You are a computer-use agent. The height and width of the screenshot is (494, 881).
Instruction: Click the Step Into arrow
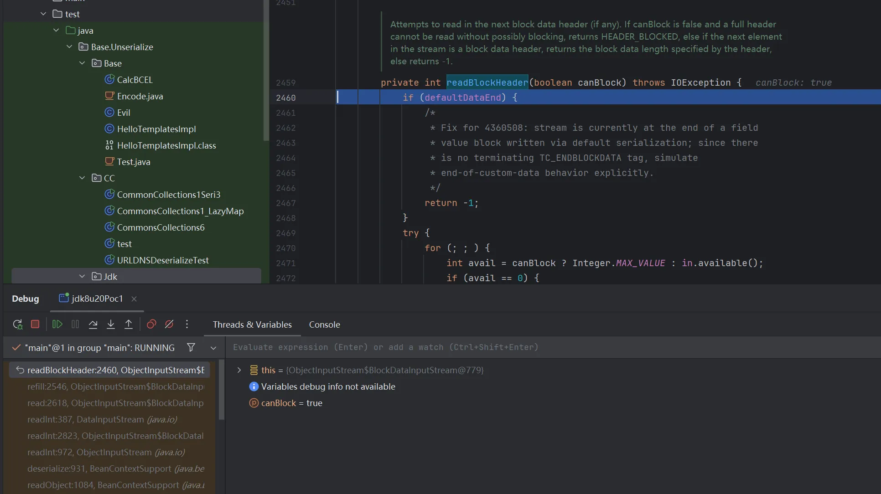(x=111, y=324)
